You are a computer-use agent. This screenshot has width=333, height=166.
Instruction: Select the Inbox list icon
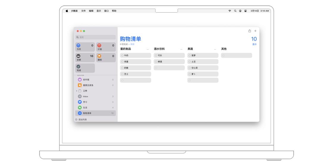click(80, 96)
